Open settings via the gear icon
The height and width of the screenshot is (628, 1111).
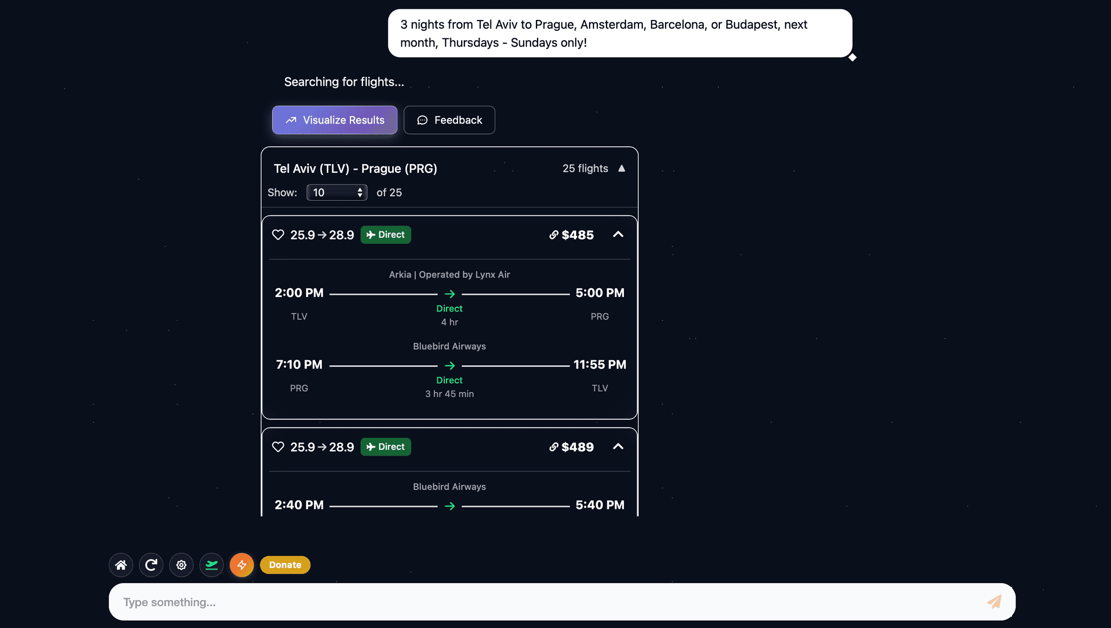(181, 565)
